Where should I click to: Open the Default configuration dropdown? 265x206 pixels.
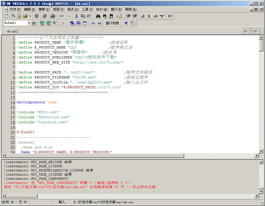29,23
